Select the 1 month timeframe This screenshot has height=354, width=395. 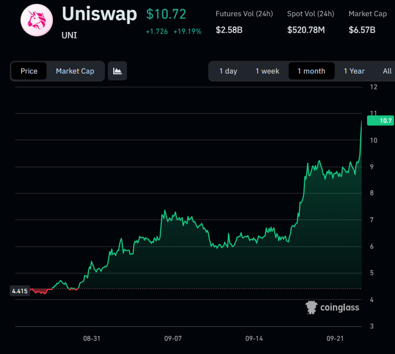[311, 71]
